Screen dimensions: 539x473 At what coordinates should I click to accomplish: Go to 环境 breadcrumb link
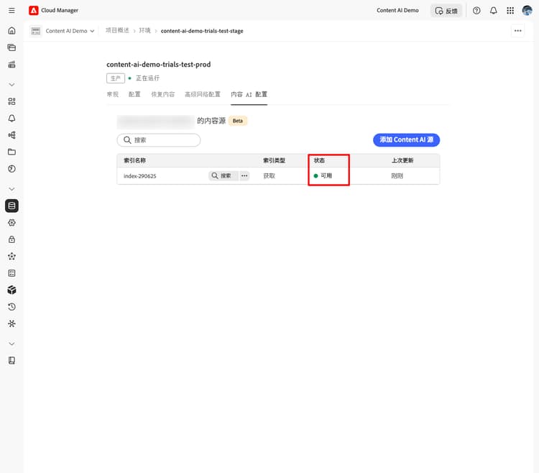click(144, 31)
